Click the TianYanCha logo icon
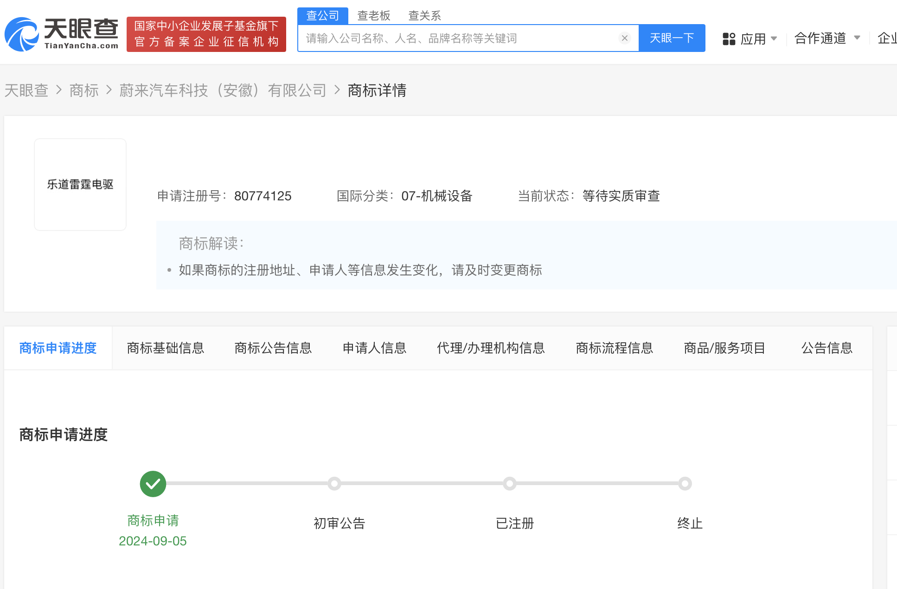Image resolution: width=897 pixels, height=589 pixels. 21,33
